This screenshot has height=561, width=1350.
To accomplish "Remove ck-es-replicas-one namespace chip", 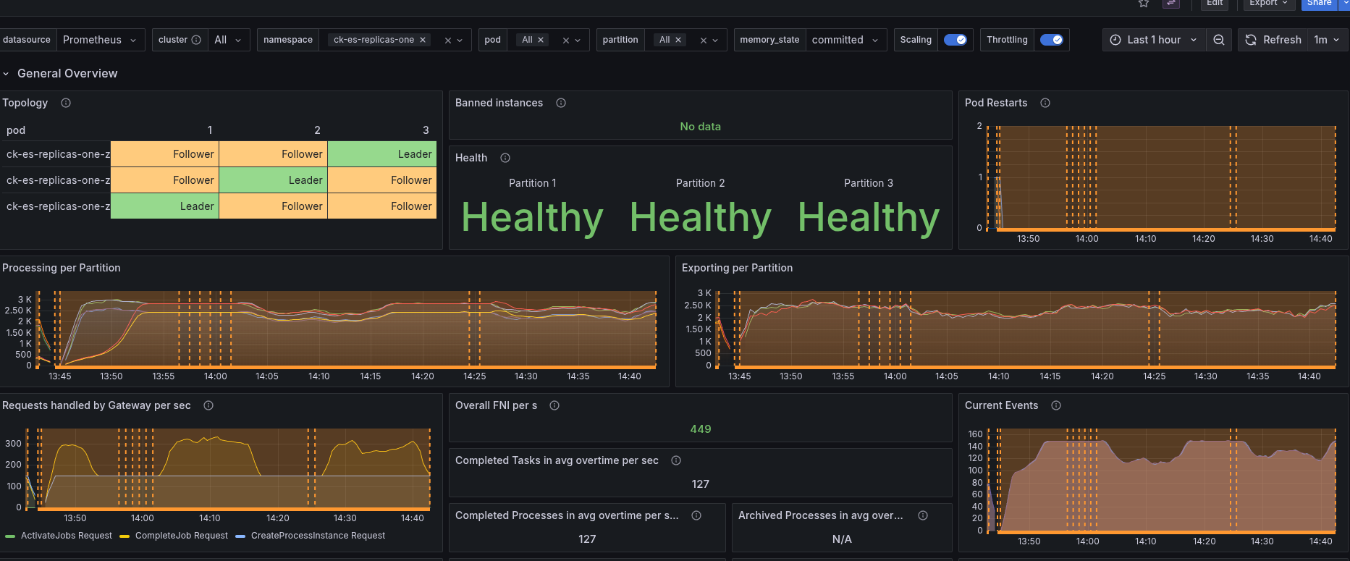I will click(423, 40).
